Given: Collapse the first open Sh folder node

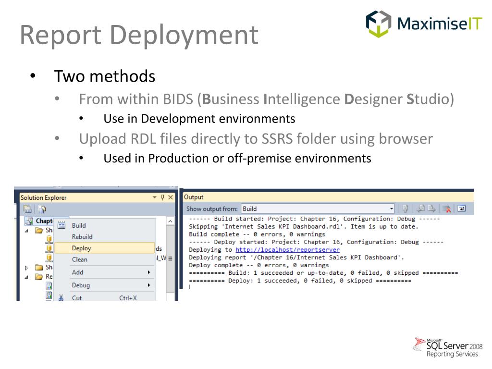Looking at the screenshot, I should pos(27,231).
